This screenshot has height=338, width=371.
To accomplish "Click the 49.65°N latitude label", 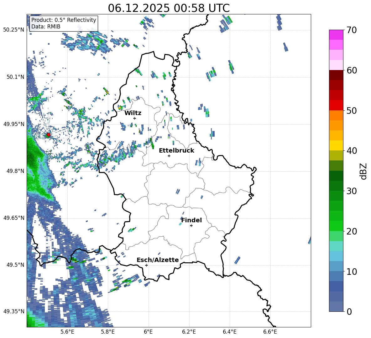I will (x=14, y=218).
